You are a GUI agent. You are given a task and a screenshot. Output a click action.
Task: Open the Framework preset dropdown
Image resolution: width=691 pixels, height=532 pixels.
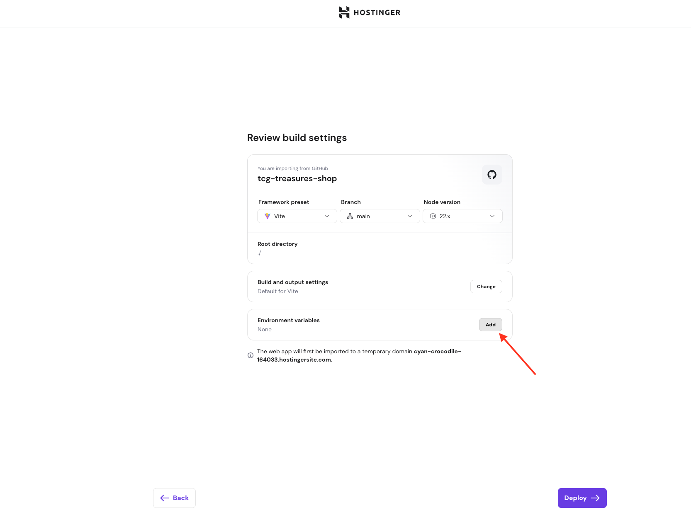click(297, 216)
